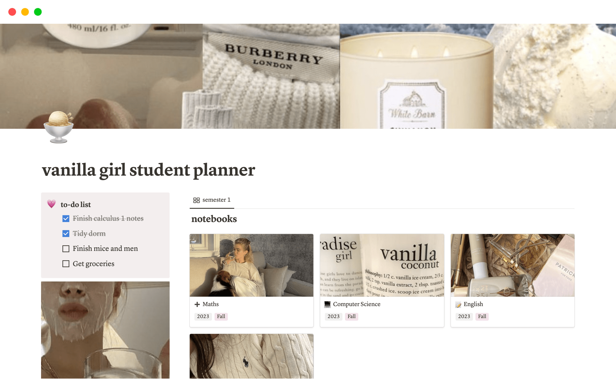Switch to the semester 1 tab
This screenshot has width=616, height=385.
pos(212,200)
